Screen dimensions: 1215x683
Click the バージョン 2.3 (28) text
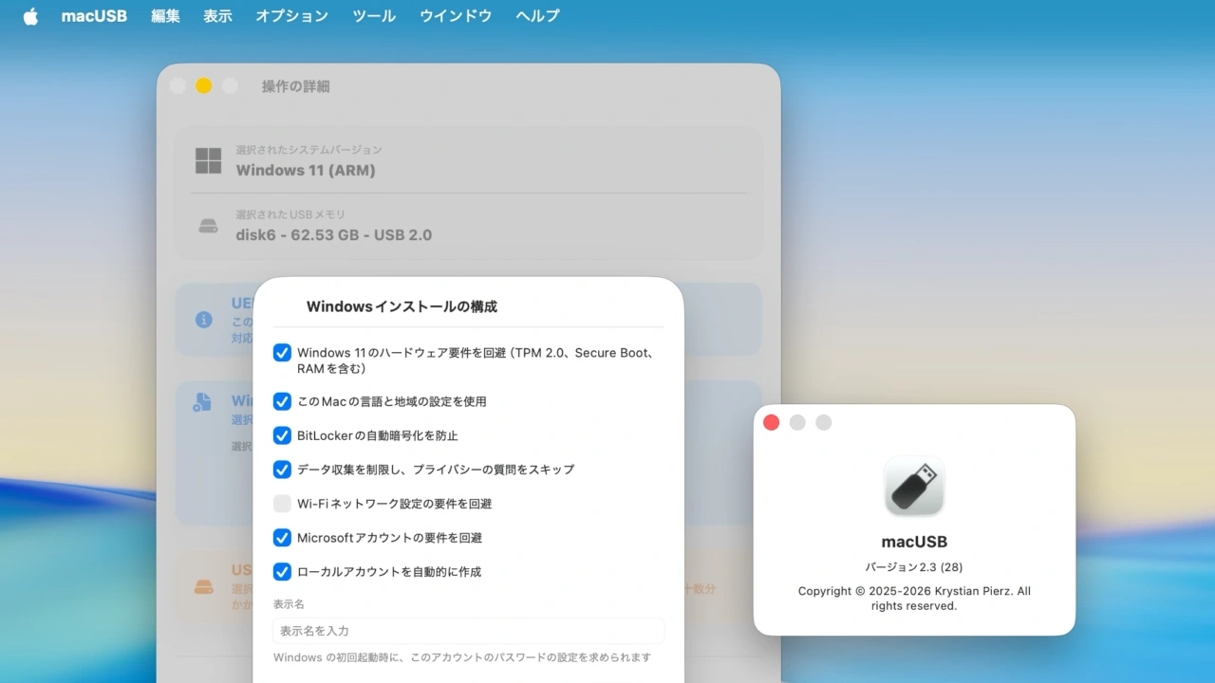pos(914,567)
